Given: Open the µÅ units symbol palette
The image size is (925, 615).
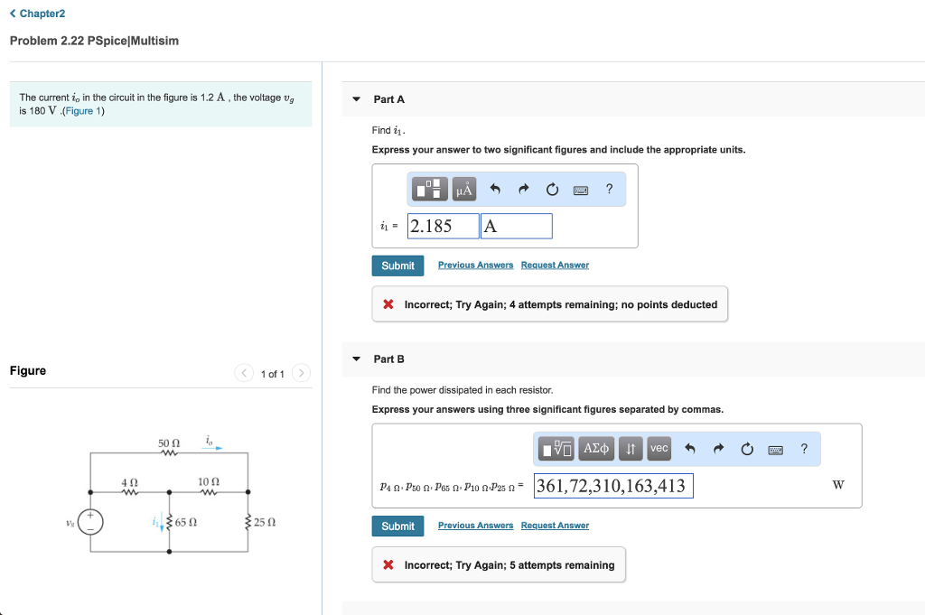Looking at the screenshot, I should coord(464,189).
